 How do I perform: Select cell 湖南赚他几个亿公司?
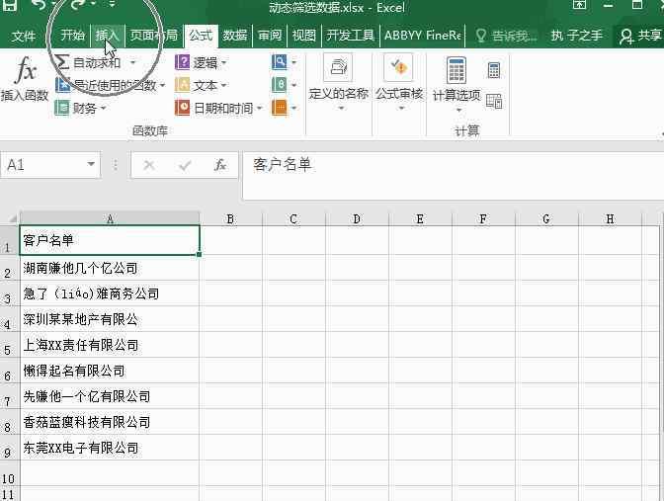point(110,268)
